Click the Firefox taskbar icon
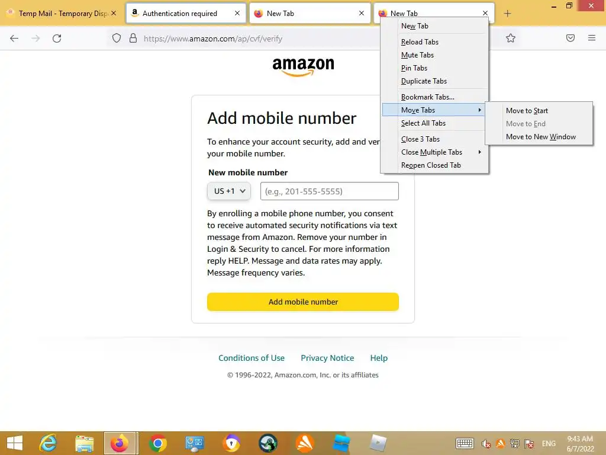606x455 pixels. (x=120, y=443)
